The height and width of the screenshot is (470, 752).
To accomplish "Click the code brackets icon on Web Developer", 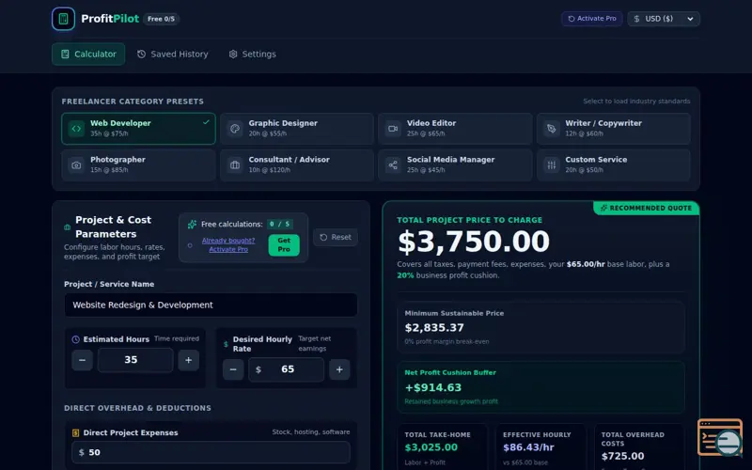I will tap(76, 129).
